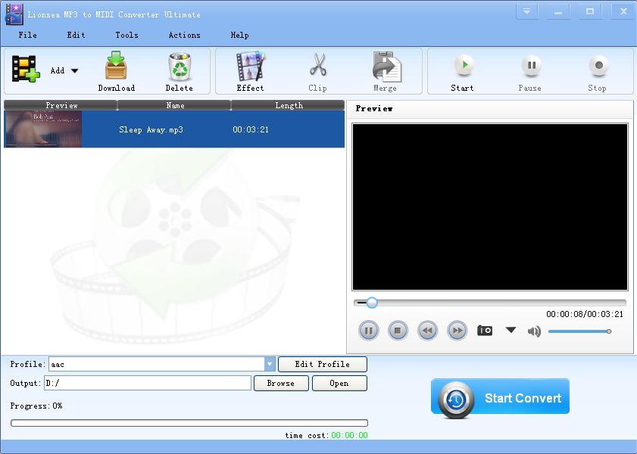Screen dimensions: 637x454
Task: Click the Output path field
Action: coord(148,383)
